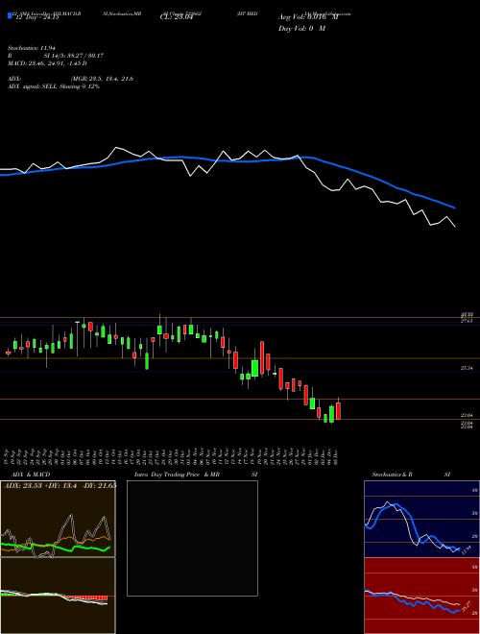This screenshot has height=634, width=480.
Task: Click the 'Day Vol: 0 M' text
Action: point(301,29)
